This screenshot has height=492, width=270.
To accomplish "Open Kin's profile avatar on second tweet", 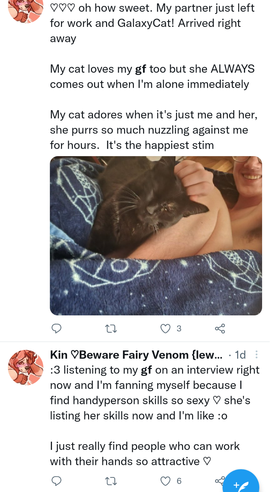I will (26, 367).
